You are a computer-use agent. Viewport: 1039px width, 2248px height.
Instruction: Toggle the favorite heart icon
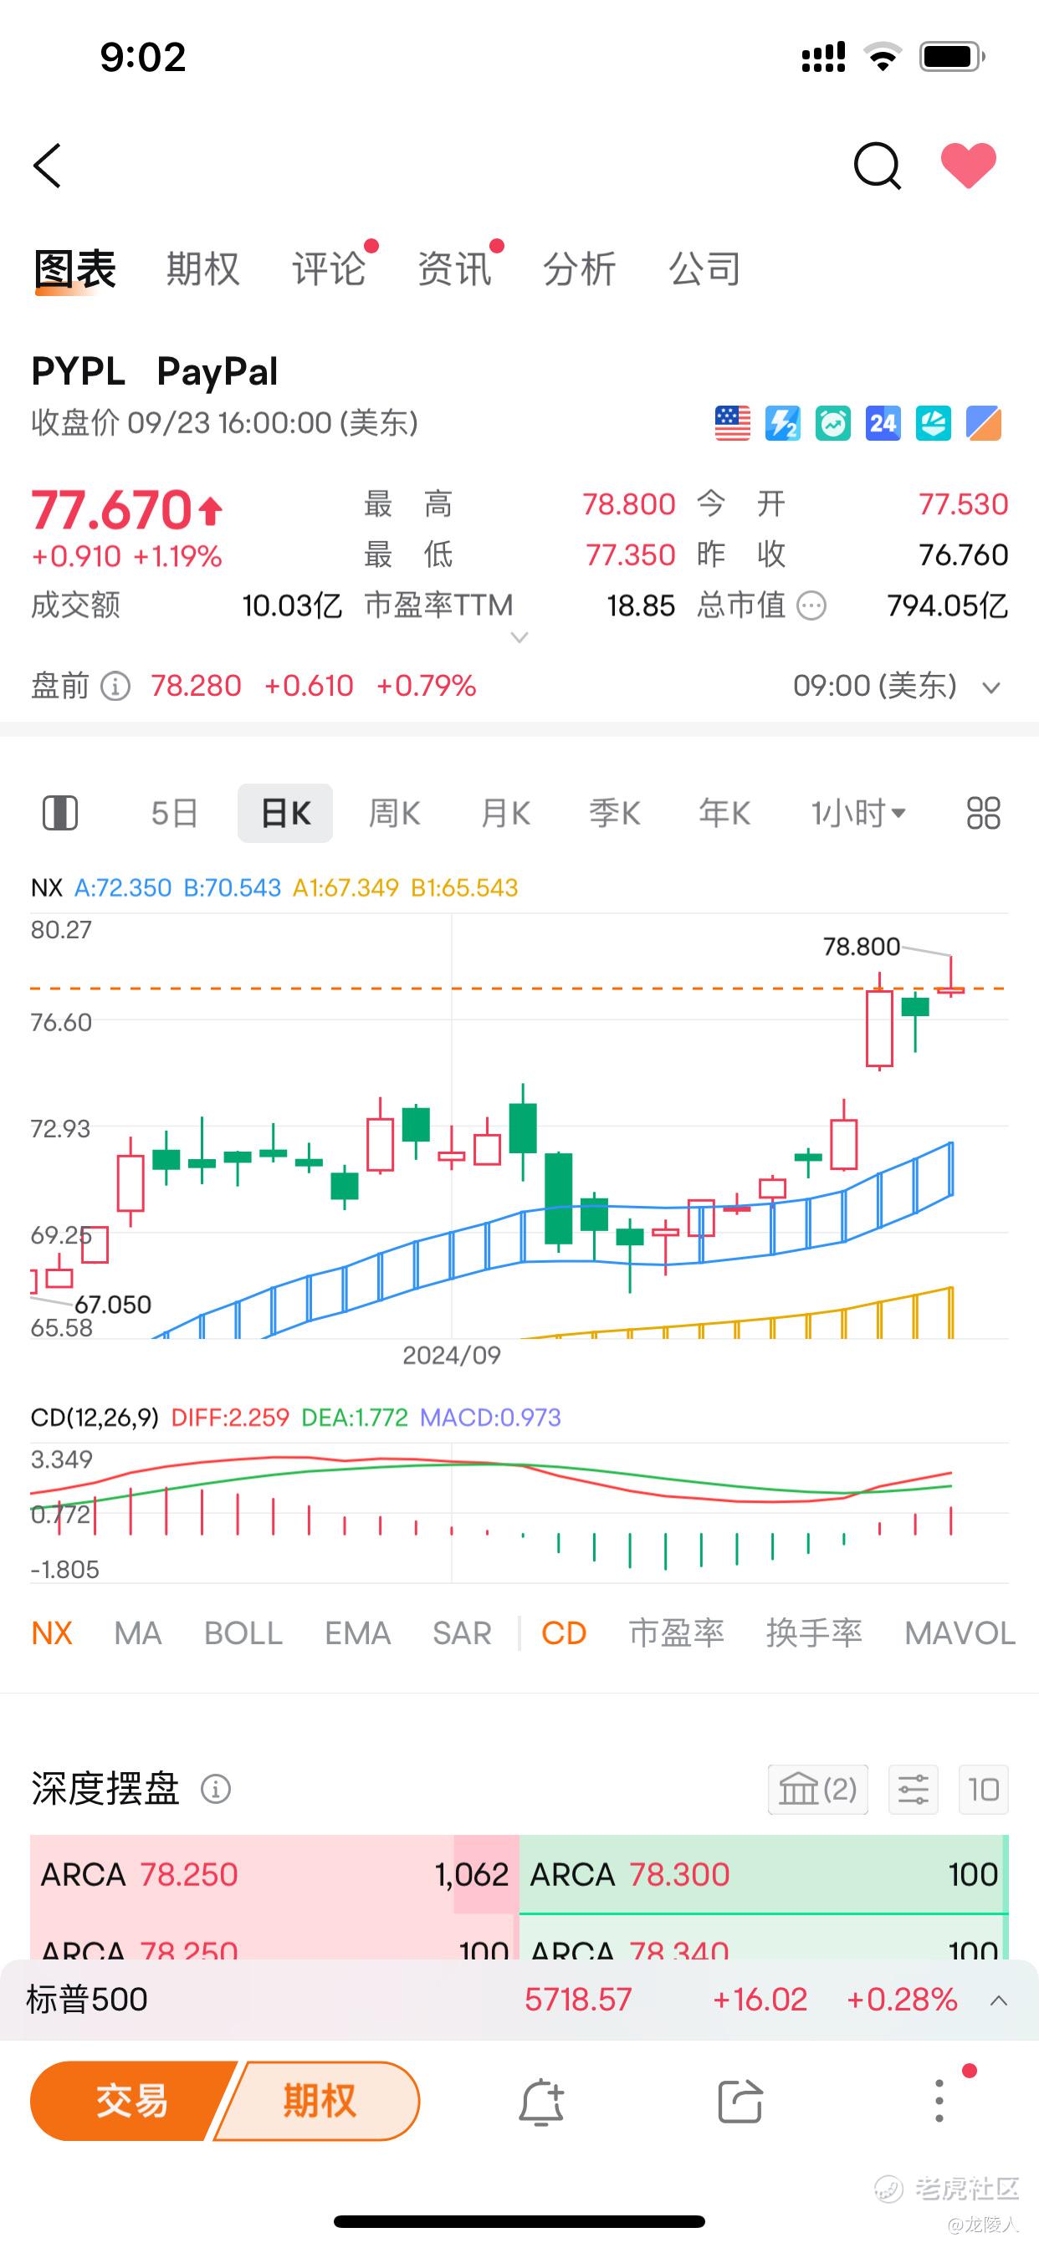point(968,166)
